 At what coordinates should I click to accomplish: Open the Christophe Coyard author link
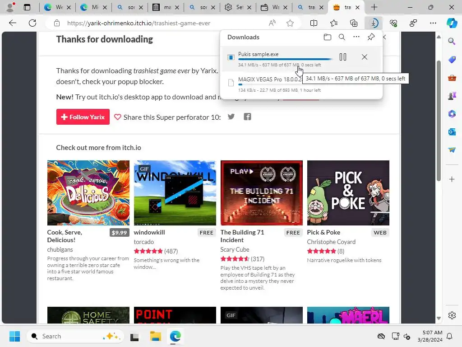pos(331,242)
